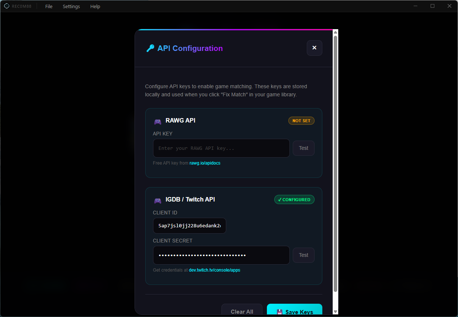The width and height of the screenshot is (458, 317).
Task: Open the rawg.io/apidocs link
Action: [205, 163]
